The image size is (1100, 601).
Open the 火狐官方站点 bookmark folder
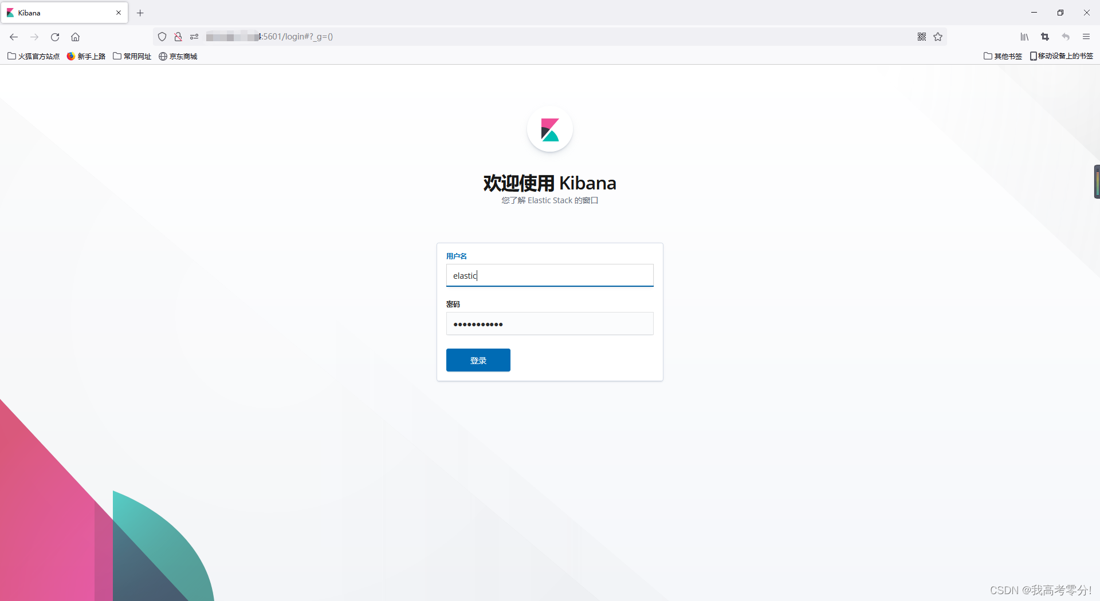coord(34,56)
